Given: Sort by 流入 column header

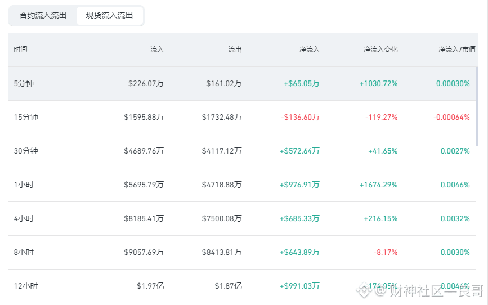Looking at the screenshot, I should pos(157,50).
